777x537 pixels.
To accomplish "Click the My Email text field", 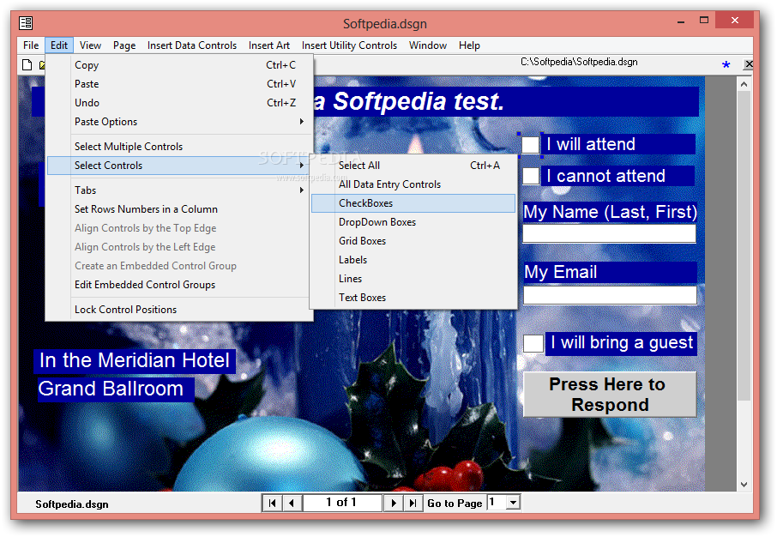I will click(x=610, y=295).
